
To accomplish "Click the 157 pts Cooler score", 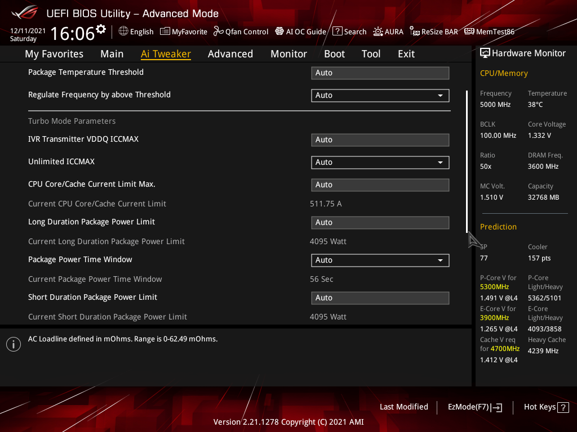I will [539, 258].
